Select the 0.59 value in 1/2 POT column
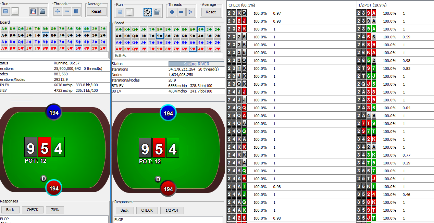The image size is (434, 223). 407,37
